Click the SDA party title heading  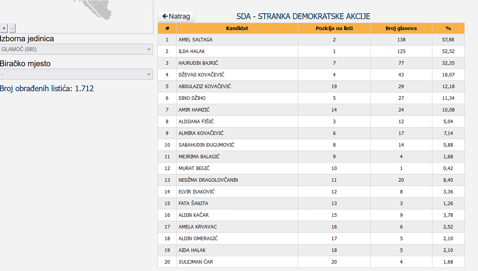(303, 16)
